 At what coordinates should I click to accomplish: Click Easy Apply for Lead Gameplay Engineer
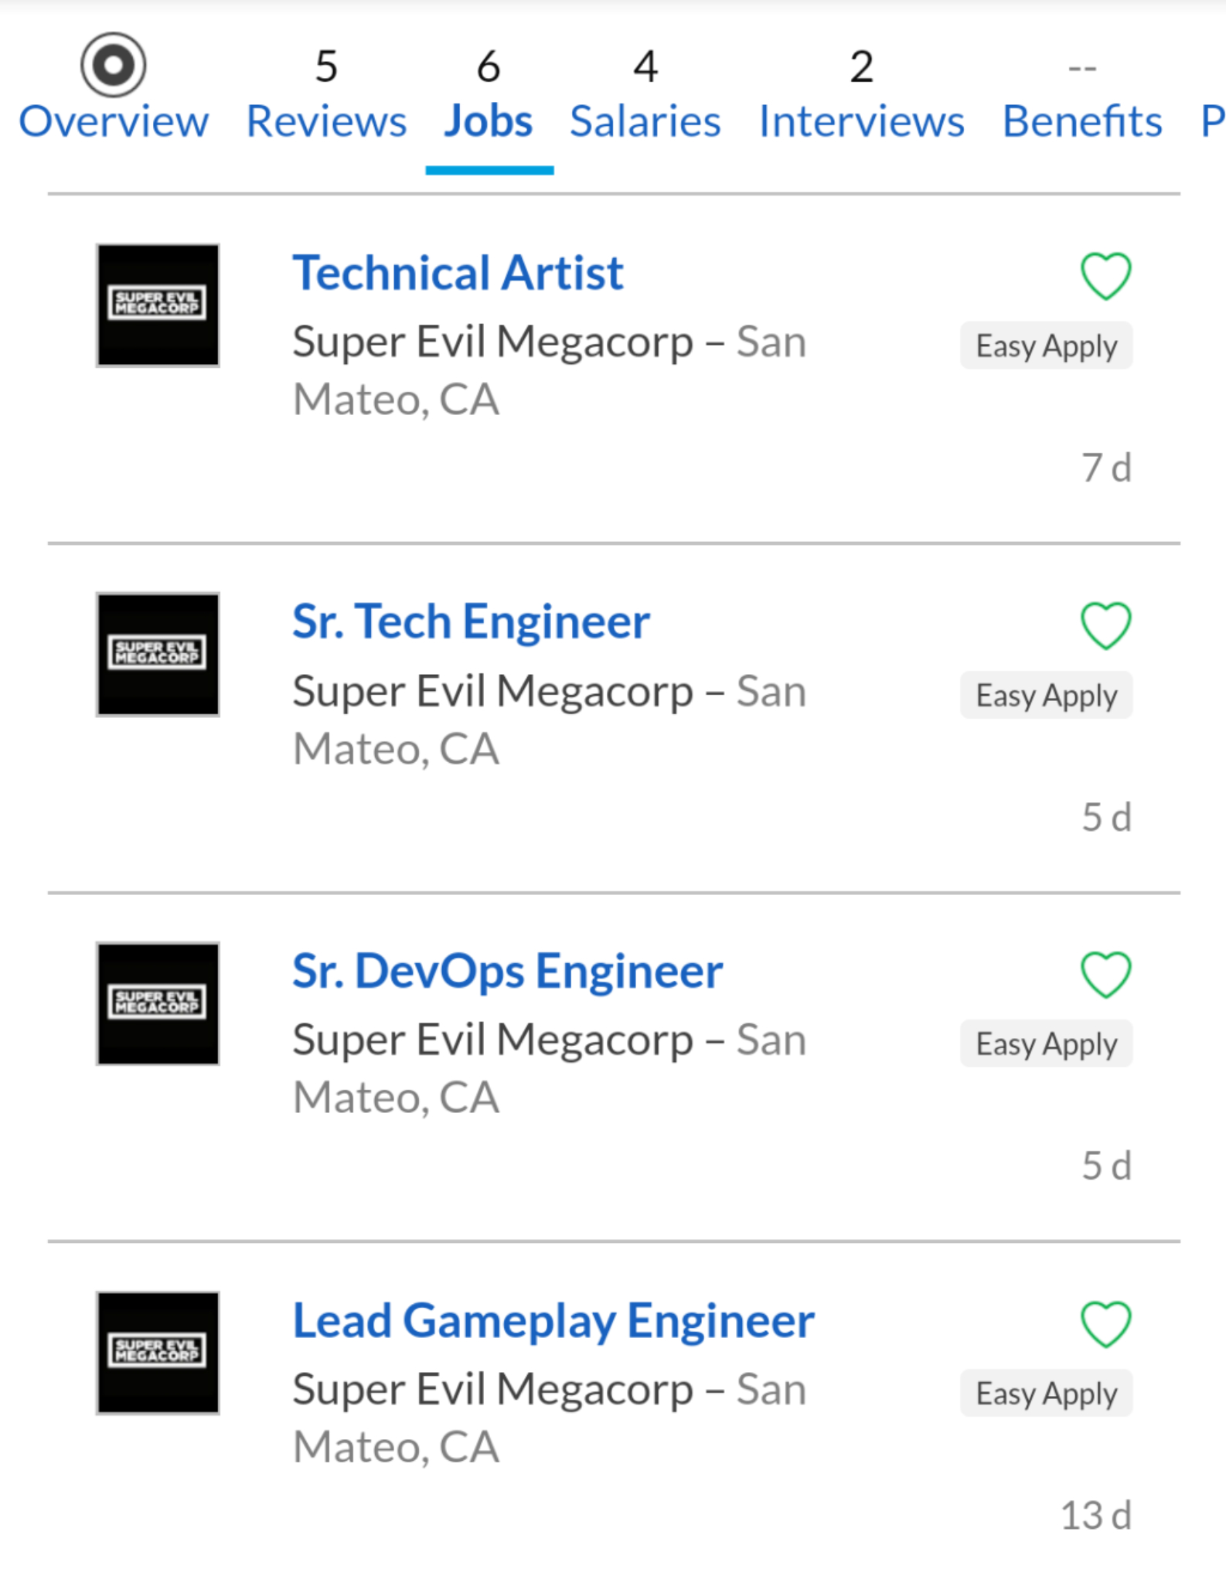click(1047, 1393)
